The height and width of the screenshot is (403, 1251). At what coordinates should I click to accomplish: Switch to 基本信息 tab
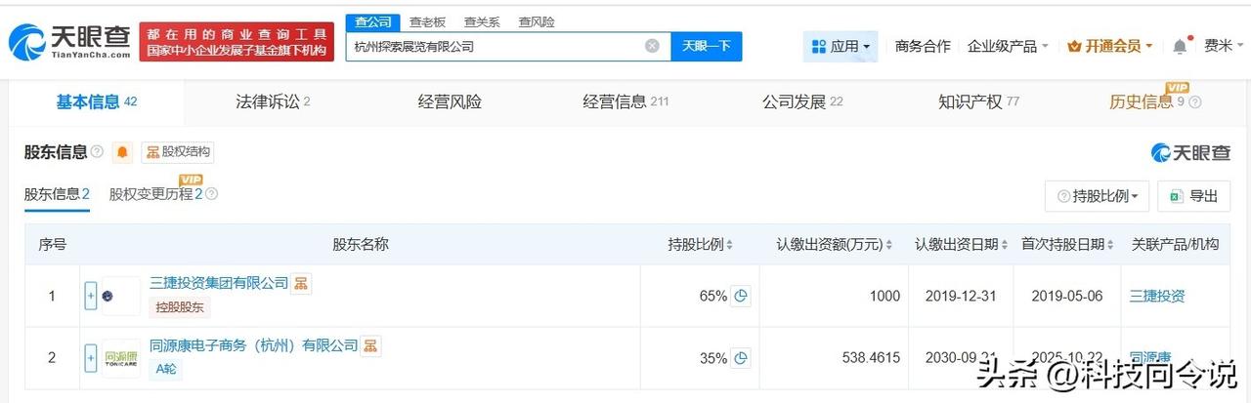tap(96, 101)
